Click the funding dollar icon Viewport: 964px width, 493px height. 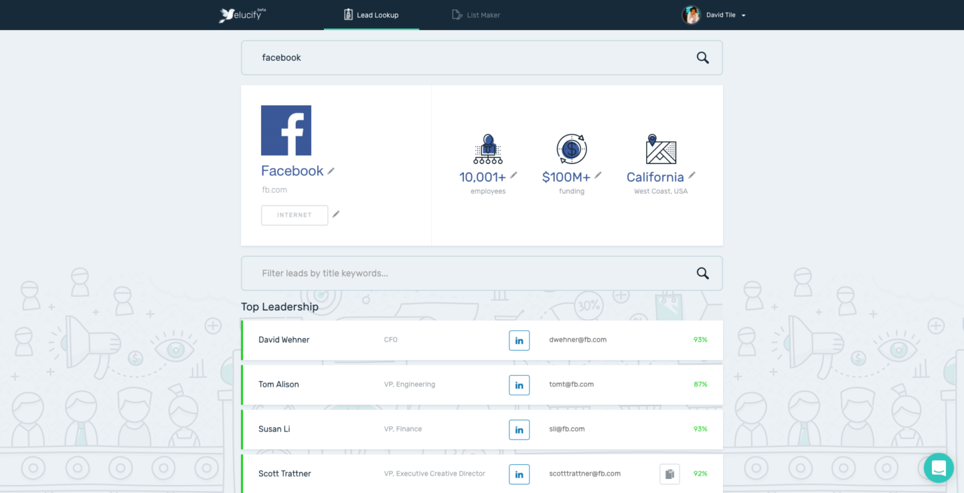pos(572,149)
